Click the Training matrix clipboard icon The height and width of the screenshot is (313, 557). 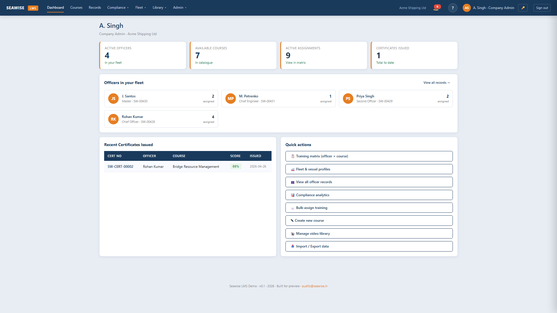point(293,156)
